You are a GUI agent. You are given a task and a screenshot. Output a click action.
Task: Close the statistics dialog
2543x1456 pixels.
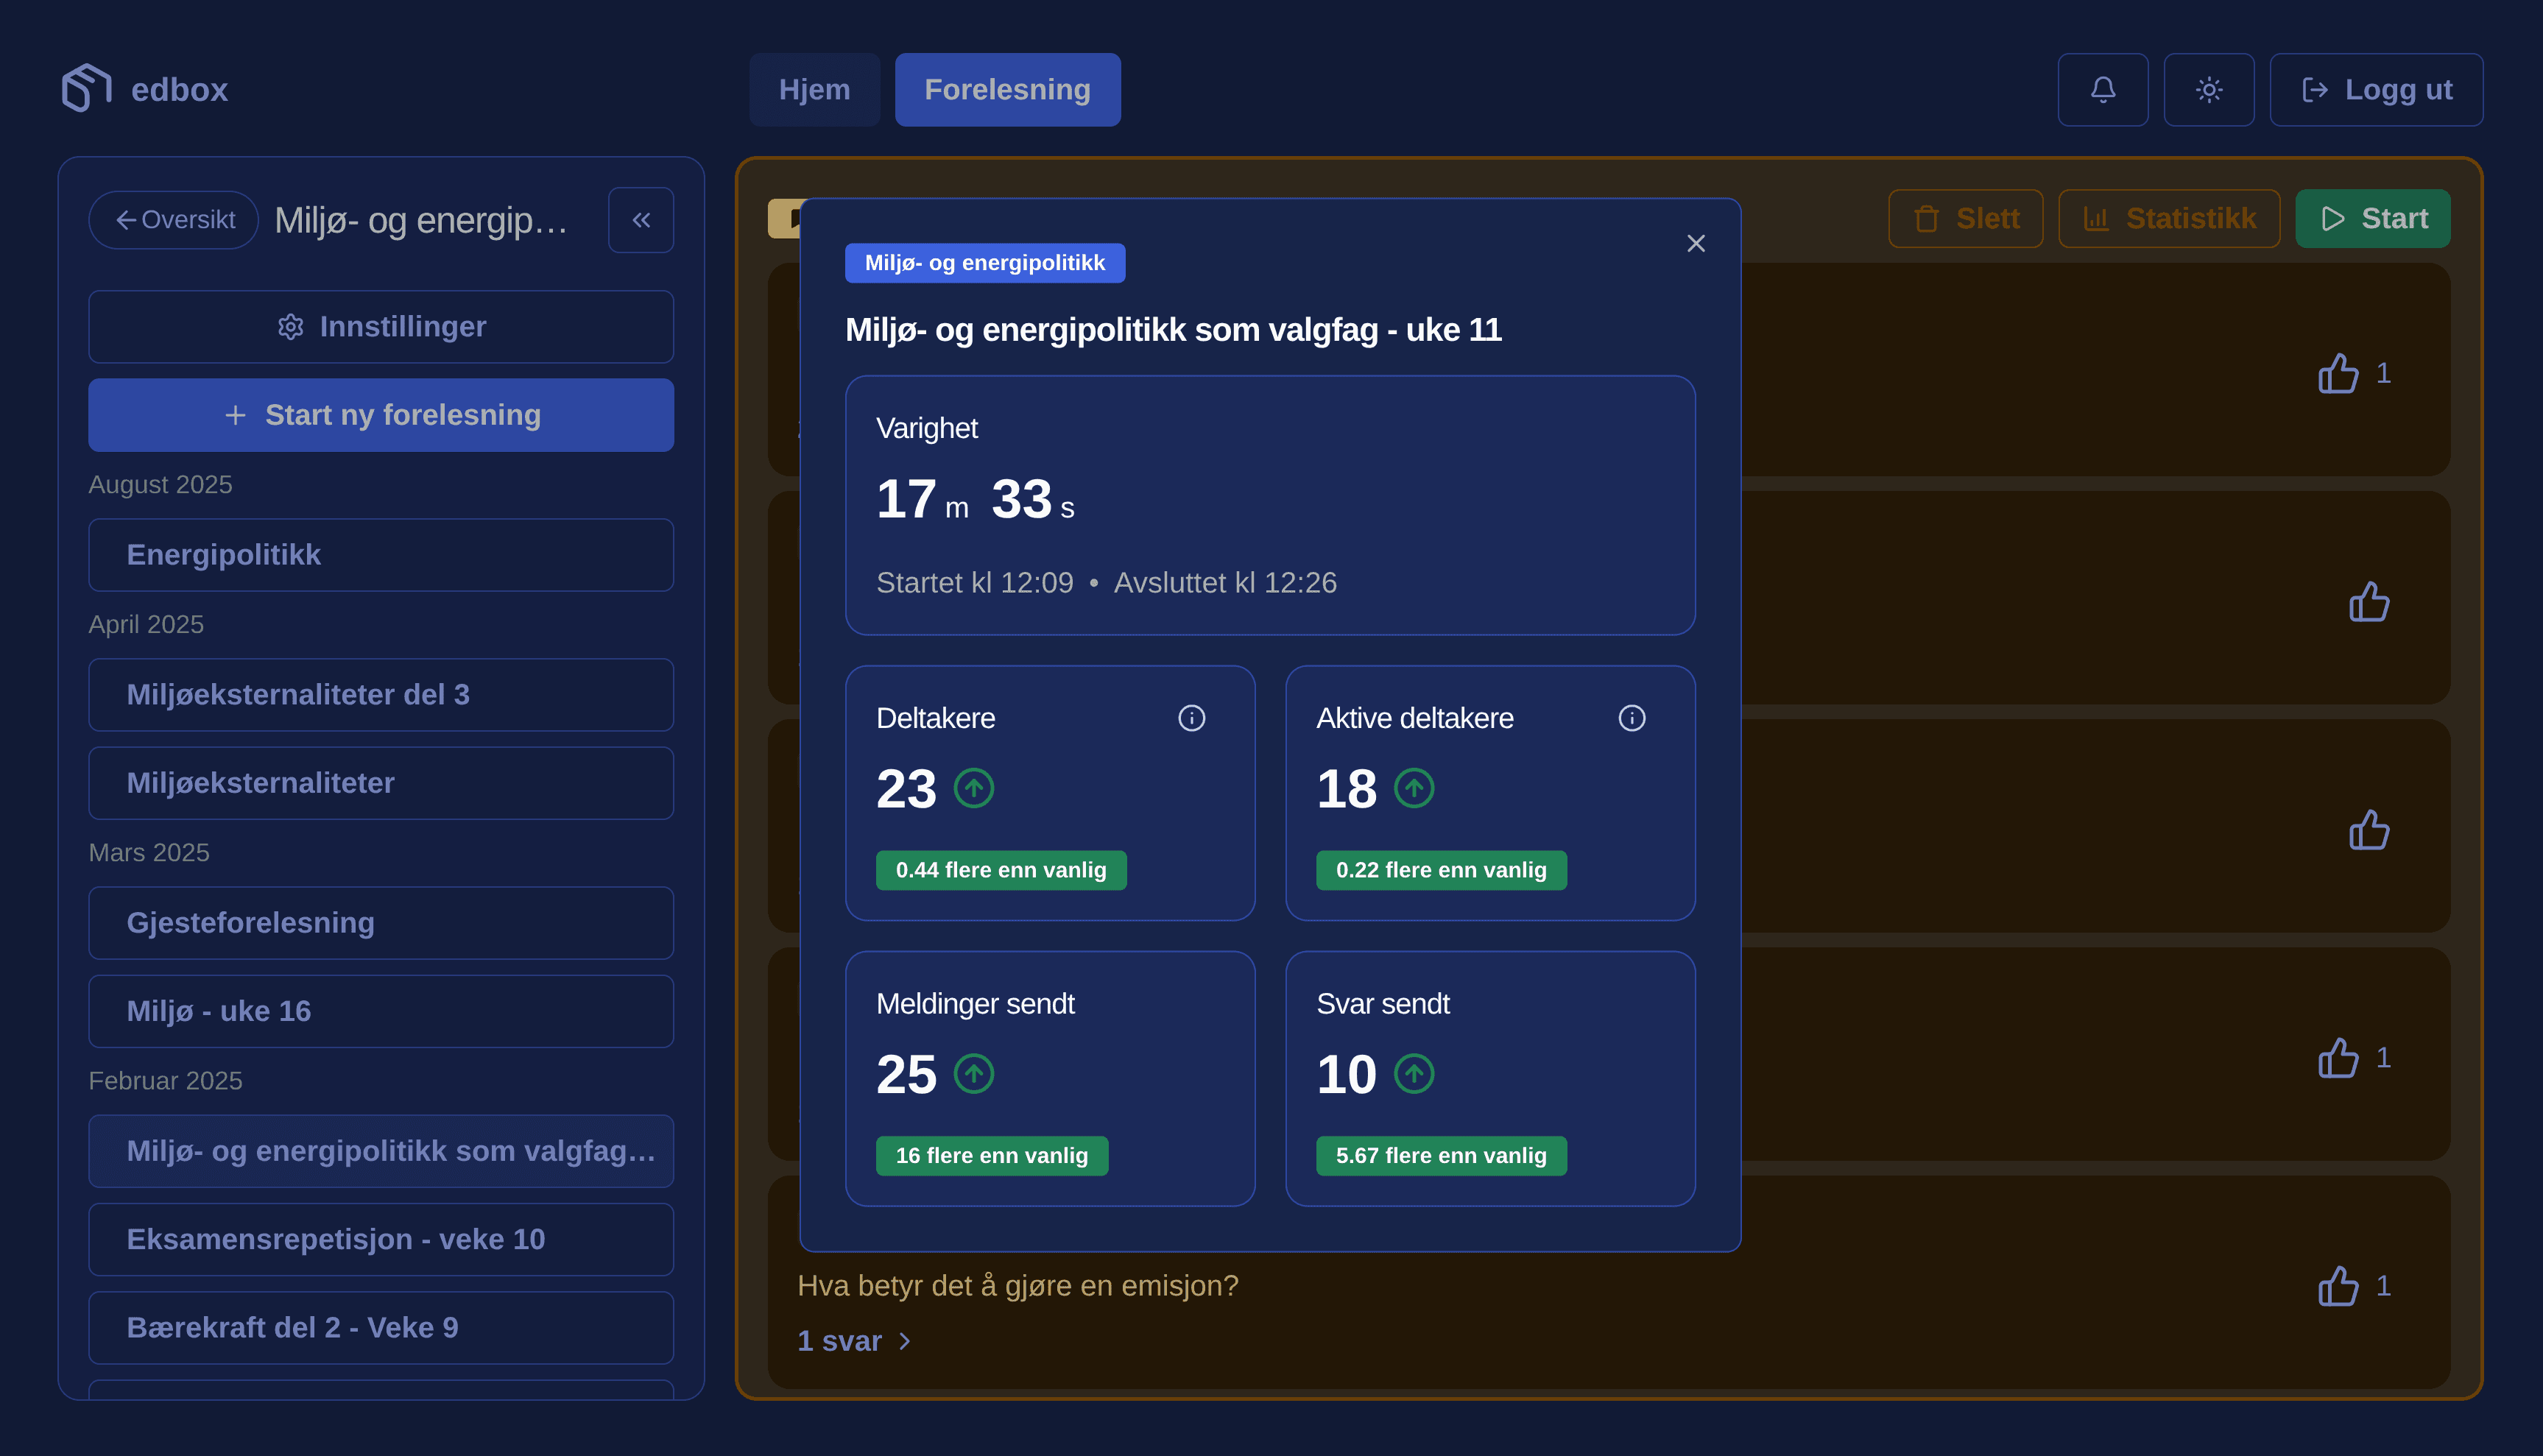tap(1695, 243)
